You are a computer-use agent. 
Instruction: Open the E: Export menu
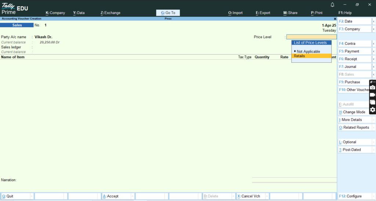click(263, 13)
